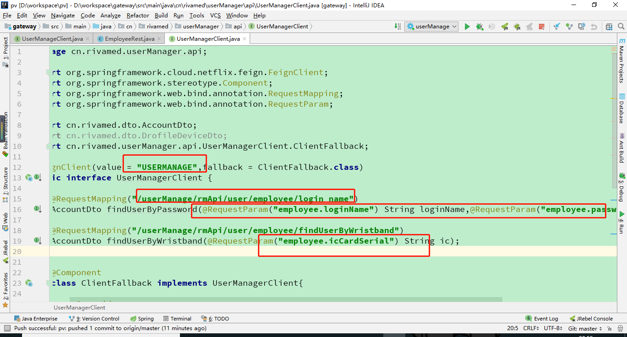Screen dimensions: 627x337
Task: Open the Database side panel
Action: [x=621, y=109]
